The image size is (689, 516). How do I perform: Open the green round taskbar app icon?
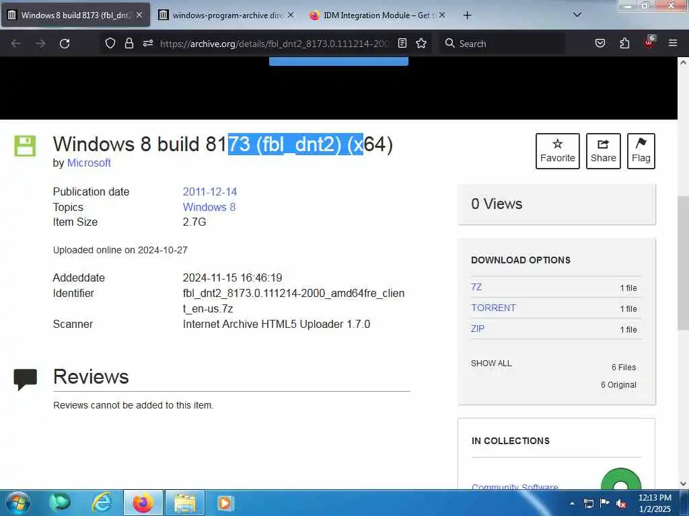(x=60, y=503)
